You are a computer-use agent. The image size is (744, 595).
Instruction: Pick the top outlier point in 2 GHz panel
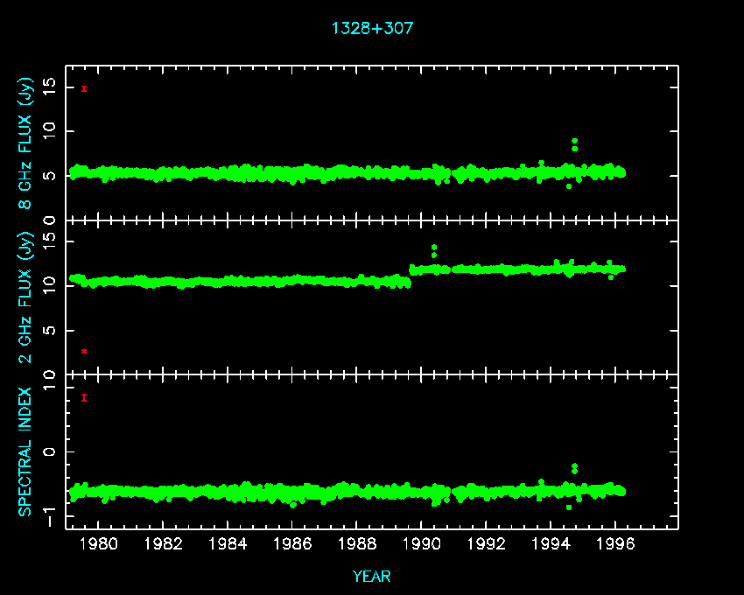click(434, 248)
